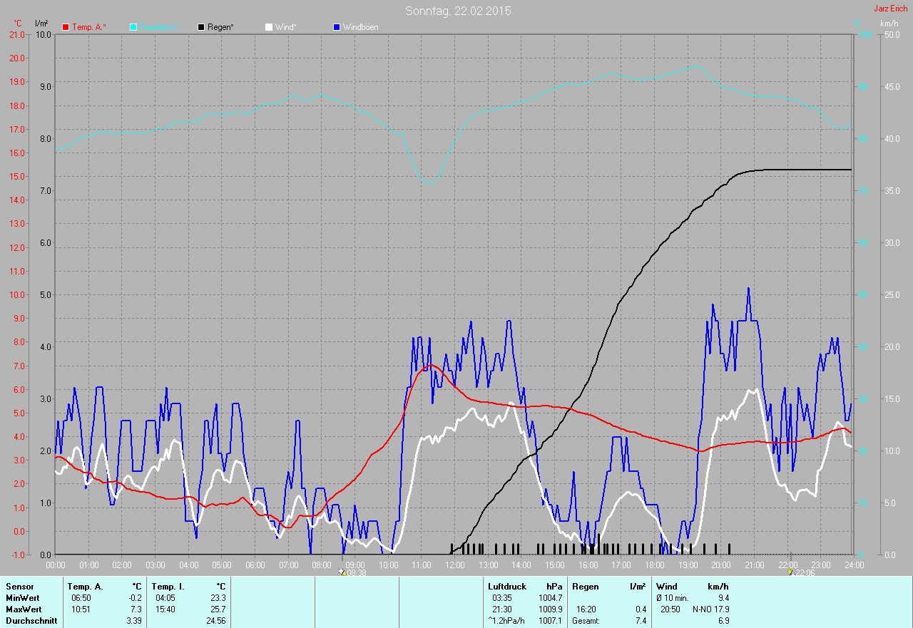The image size is (913, 628).
Task: Click the red Temp. A. legend swatch
Action: 66,27
